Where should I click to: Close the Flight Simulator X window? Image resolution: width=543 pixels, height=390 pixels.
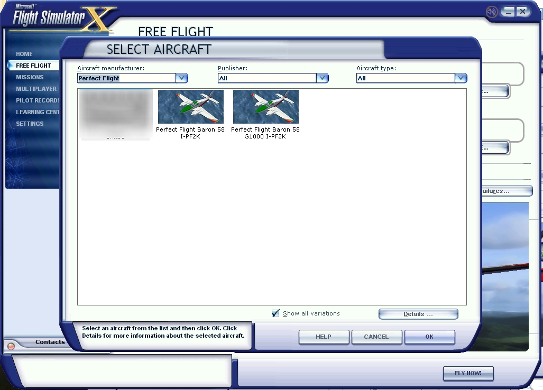tap(523, 12)
